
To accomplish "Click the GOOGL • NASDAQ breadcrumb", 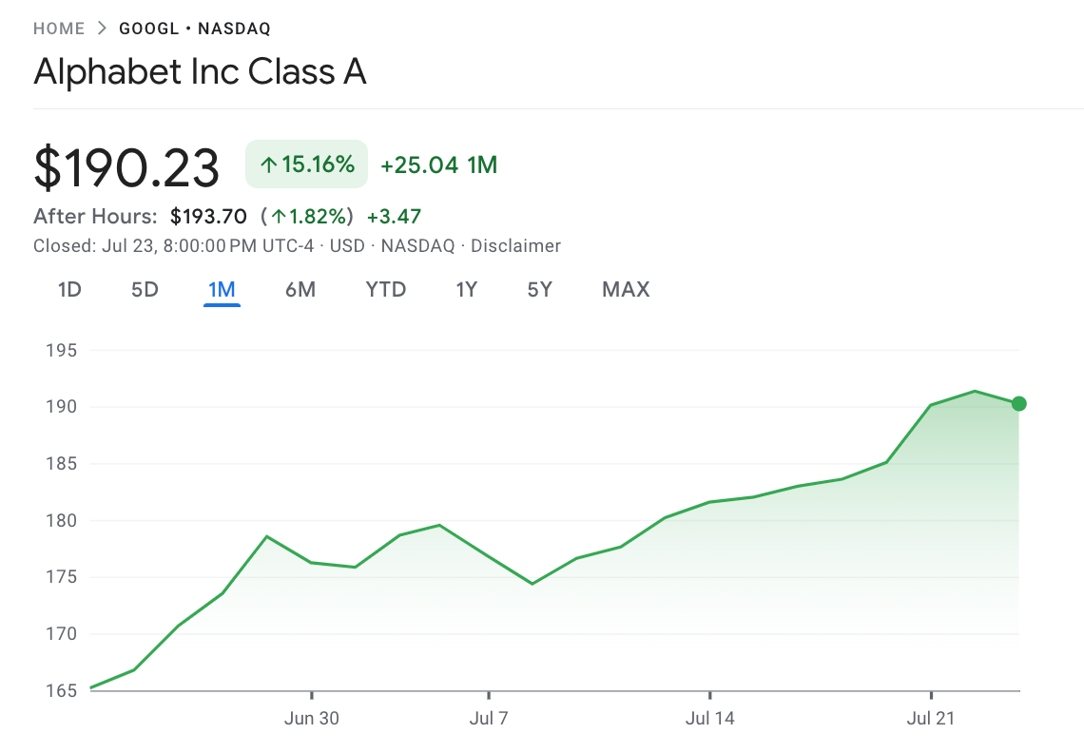I will pyautogui.click(x=195, y=29).
